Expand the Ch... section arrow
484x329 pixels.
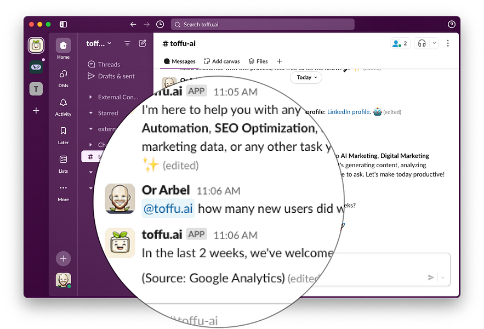tap(90, 144)
